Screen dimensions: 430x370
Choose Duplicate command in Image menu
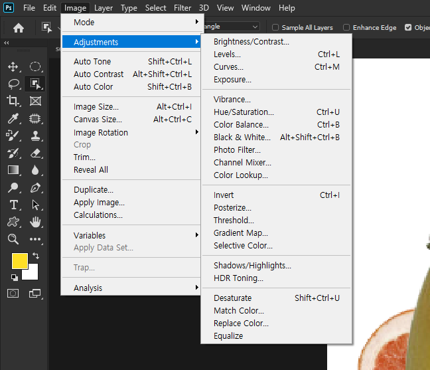tap(131, 190)
